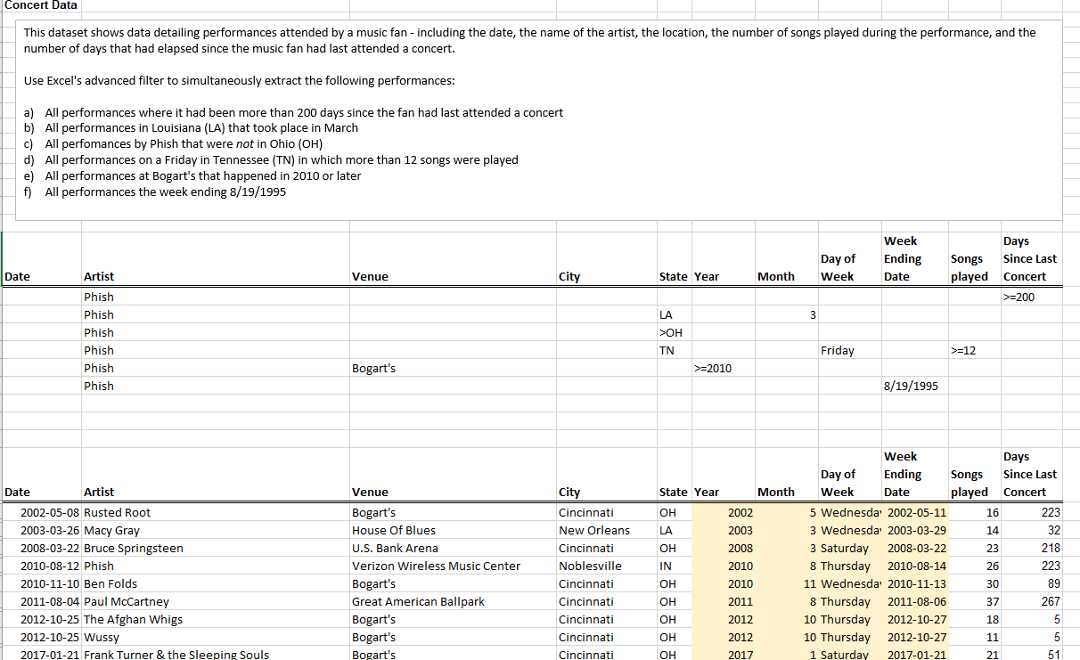Click the "Friday" day criteria cell
This screenshot has height=660, width=1080.
click(x=836, y=350)
